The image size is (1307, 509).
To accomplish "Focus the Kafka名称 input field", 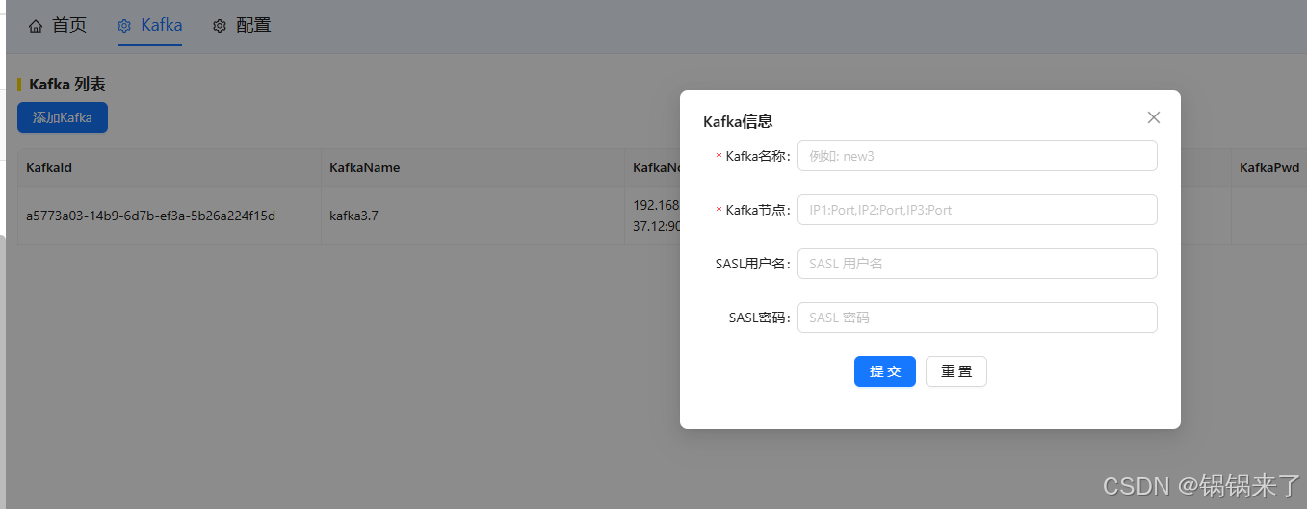I will (x=978, y=156).
